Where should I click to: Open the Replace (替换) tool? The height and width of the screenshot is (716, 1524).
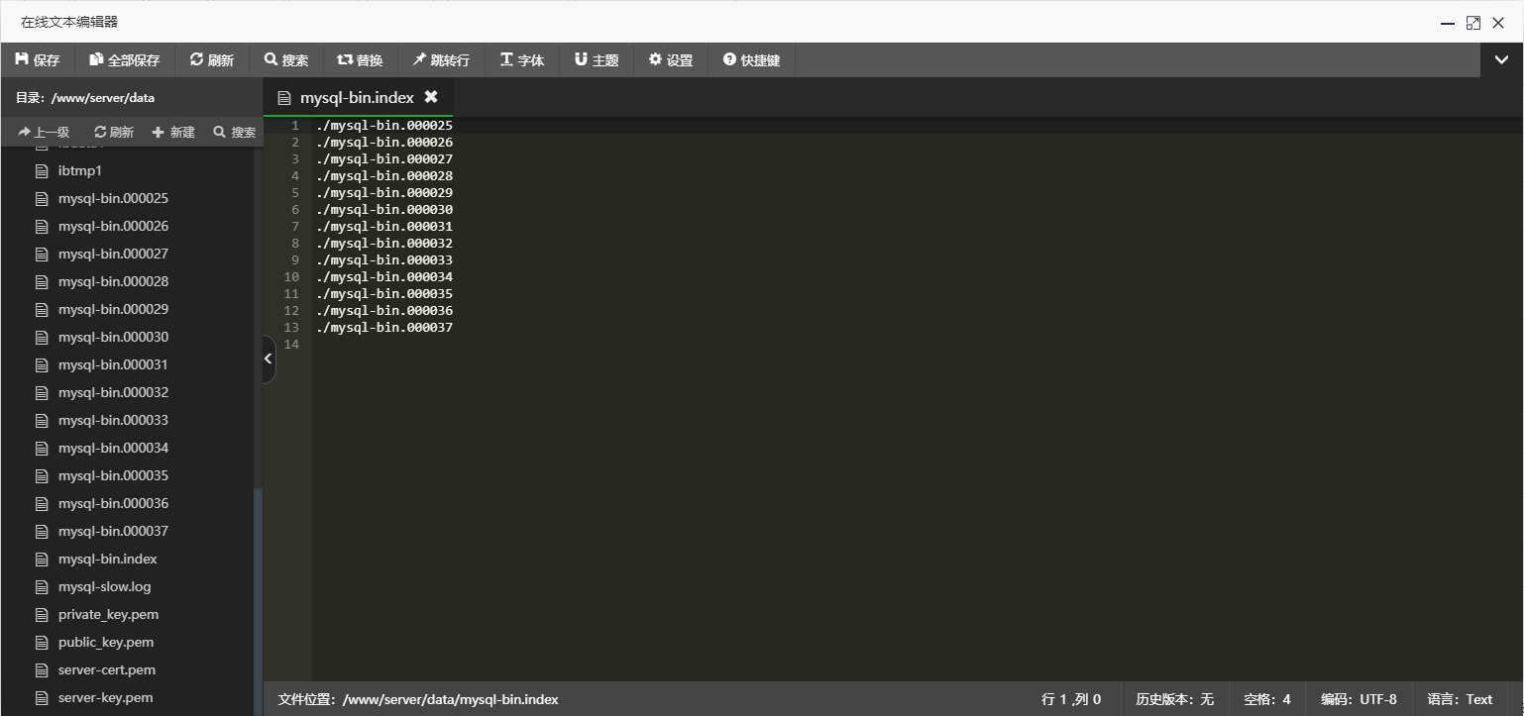[x=361, y=60]
